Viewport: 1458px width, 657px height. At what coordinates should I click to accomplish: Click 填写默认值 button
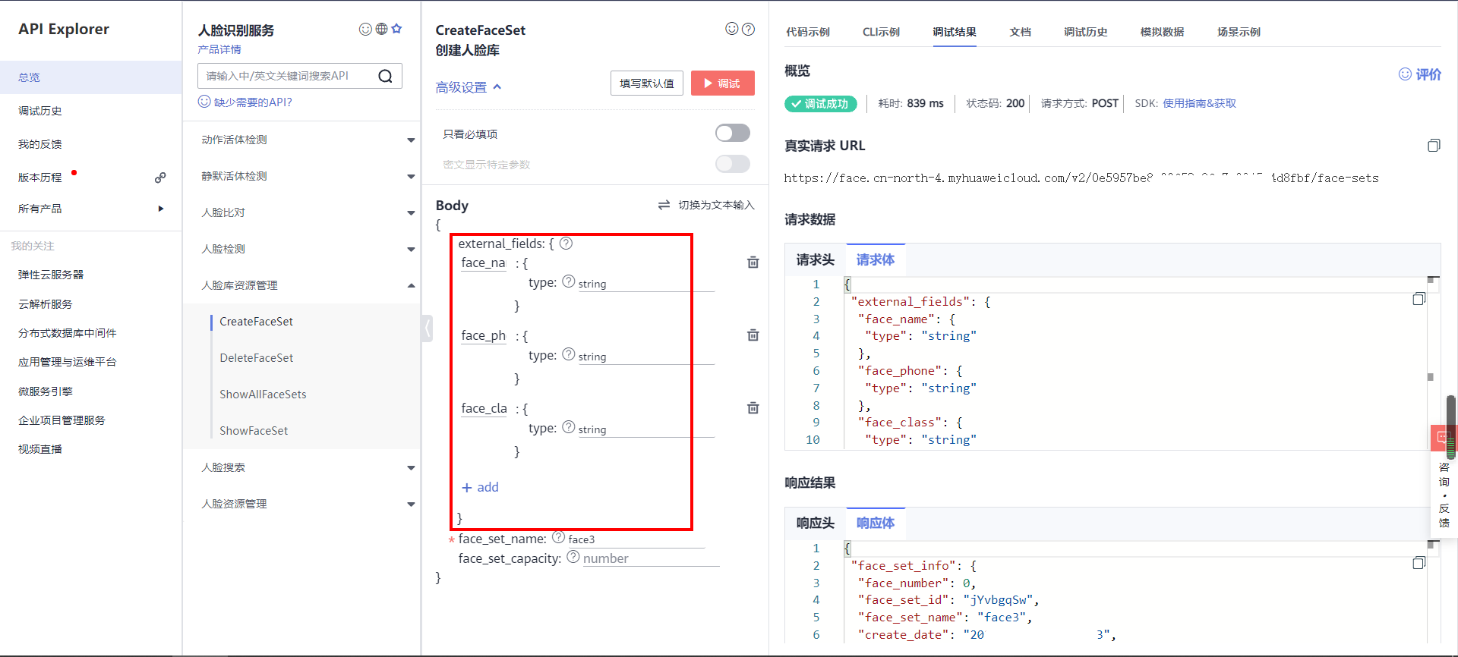click(647, 83)
